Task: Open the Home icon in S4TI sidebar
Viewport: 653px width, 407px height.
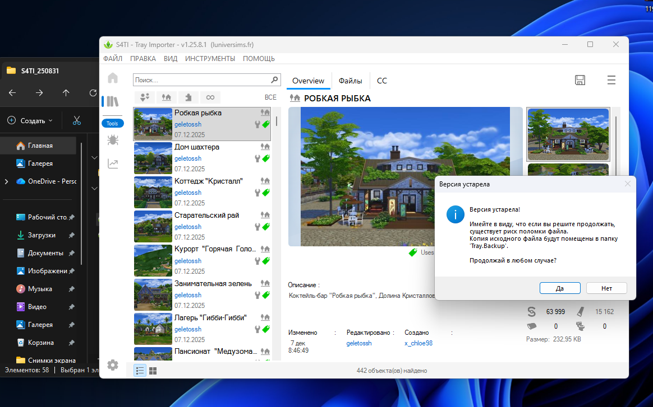Action: [113, 78]
